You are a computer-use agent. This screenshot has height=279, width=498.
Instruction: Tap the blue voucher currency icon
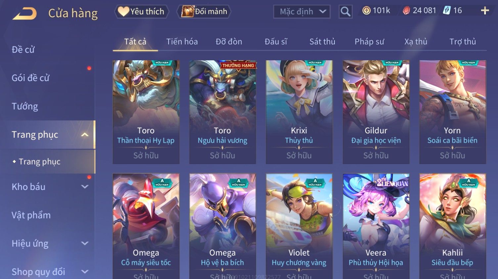447,11
